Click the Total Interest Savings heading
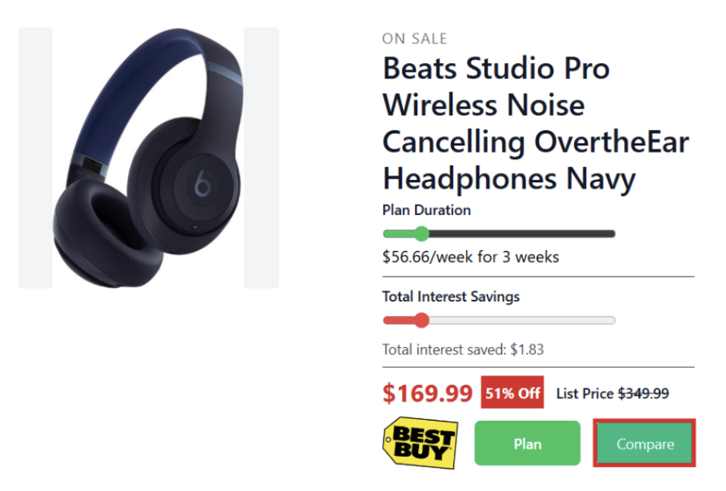 tap(450, 296)
